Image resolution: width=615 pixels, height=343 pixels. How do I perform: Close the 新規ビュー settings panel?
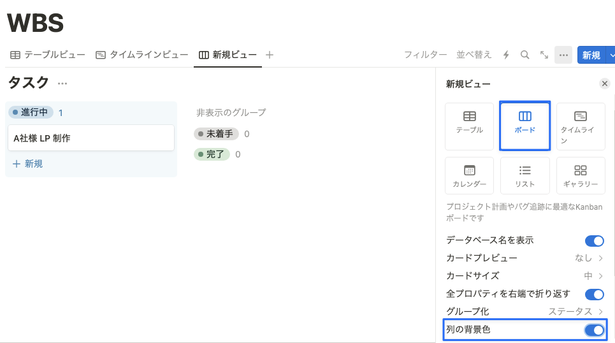coord(604,84)
